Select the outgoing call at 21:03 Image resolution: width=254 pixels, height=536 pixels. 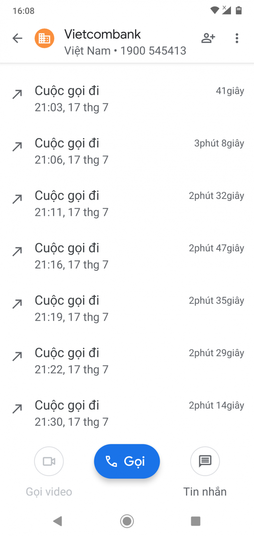tap(127, 99)
